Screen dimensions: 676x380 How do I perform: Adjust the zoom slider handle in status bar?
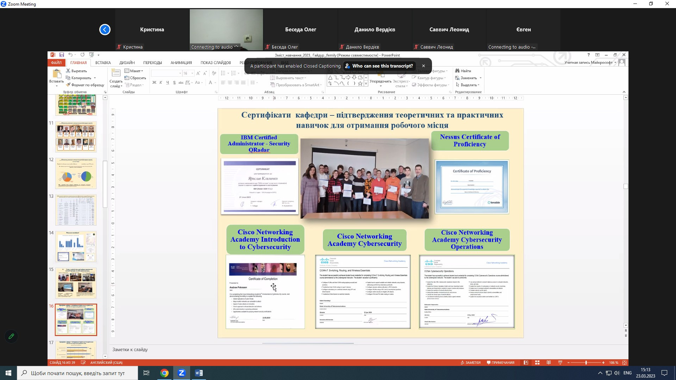(x=586, y=363)
